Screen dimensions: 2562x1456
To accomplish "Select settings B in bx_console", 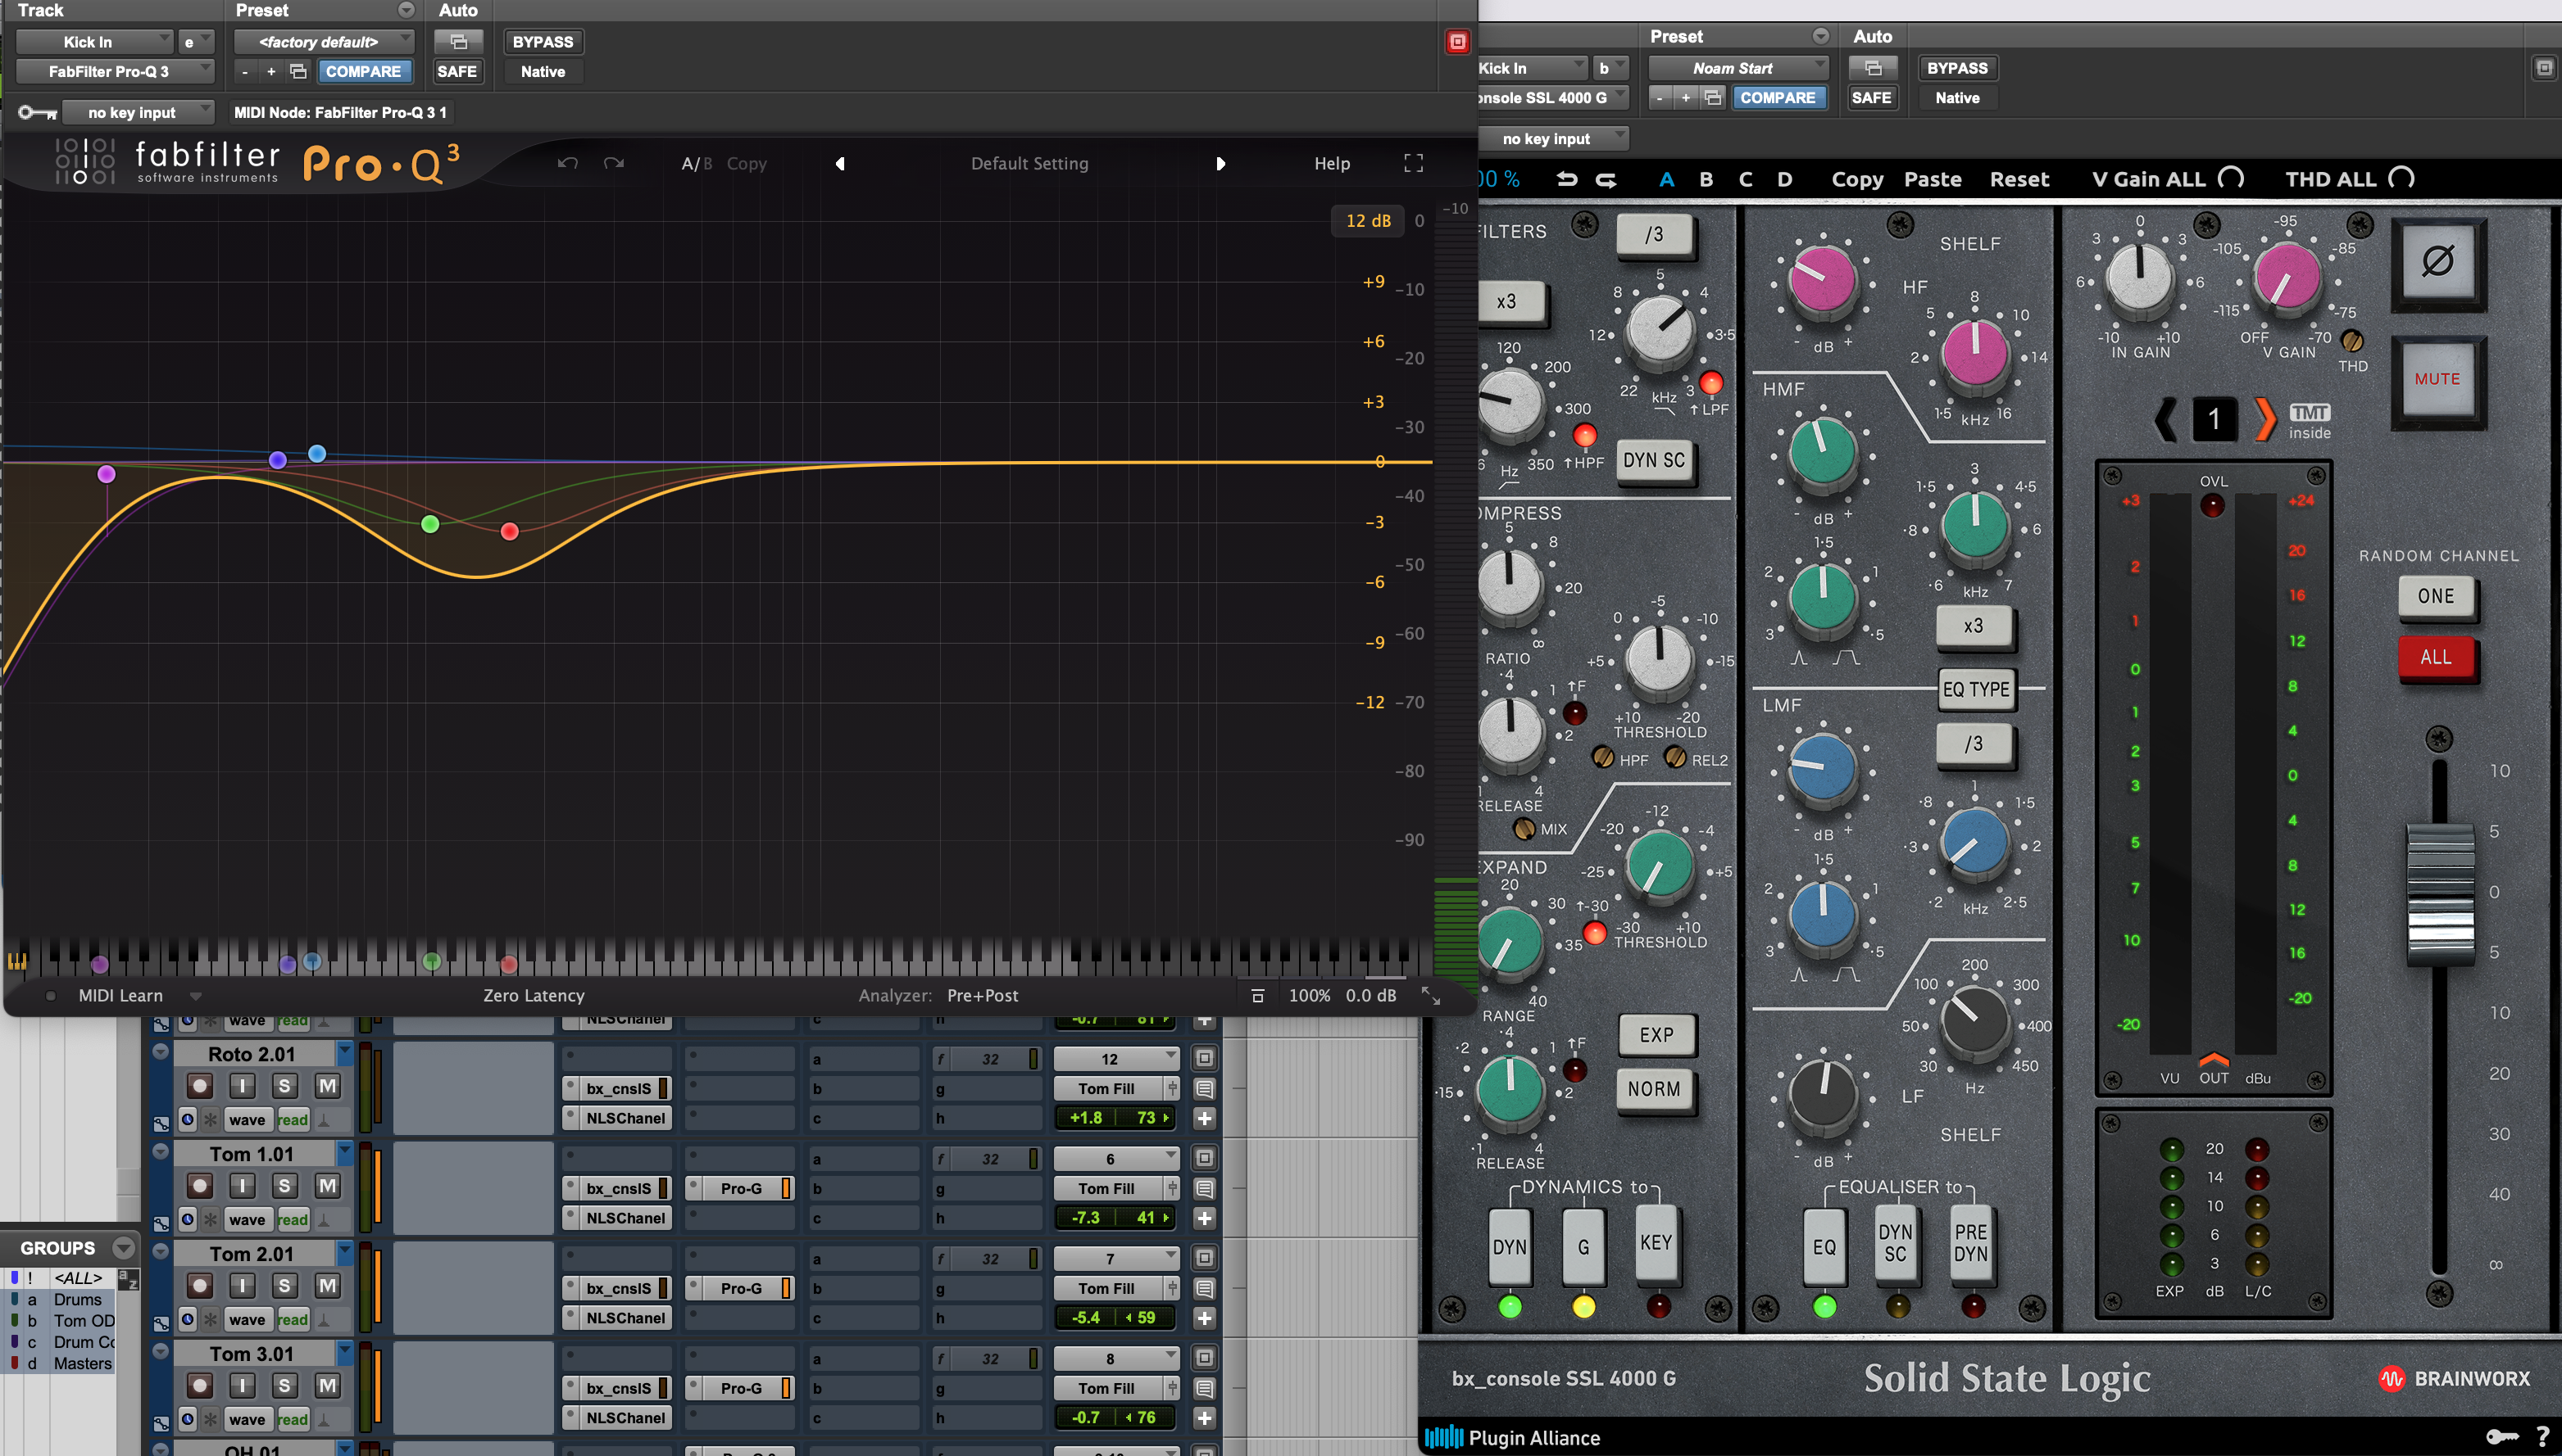I will [1706, 179].
